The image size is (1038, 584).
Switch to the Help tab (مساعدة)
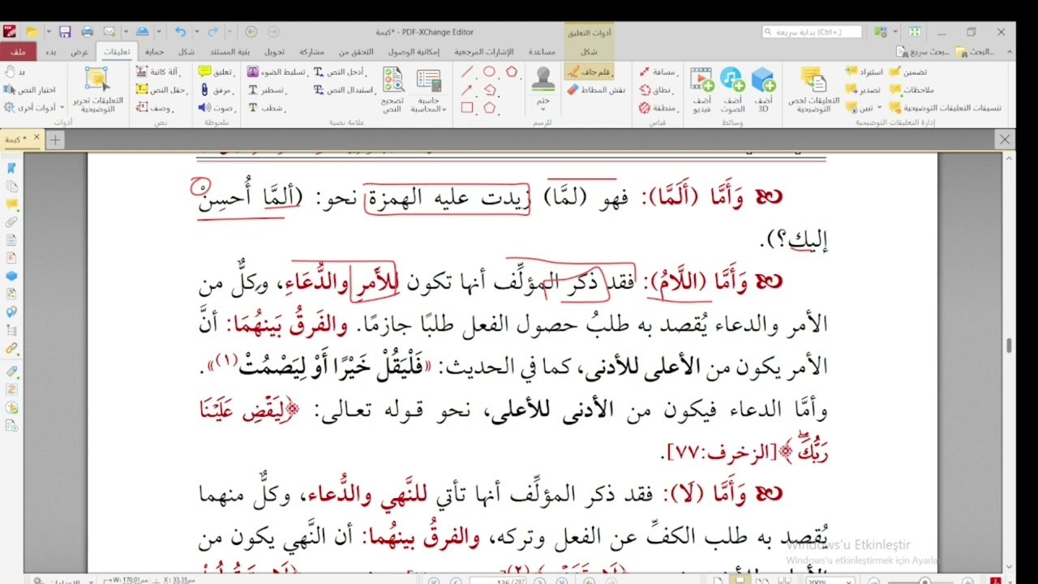pyautogui.click(x=542, y=52)
